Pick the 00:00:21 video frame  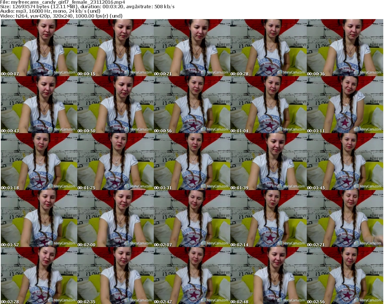[192, 48]
